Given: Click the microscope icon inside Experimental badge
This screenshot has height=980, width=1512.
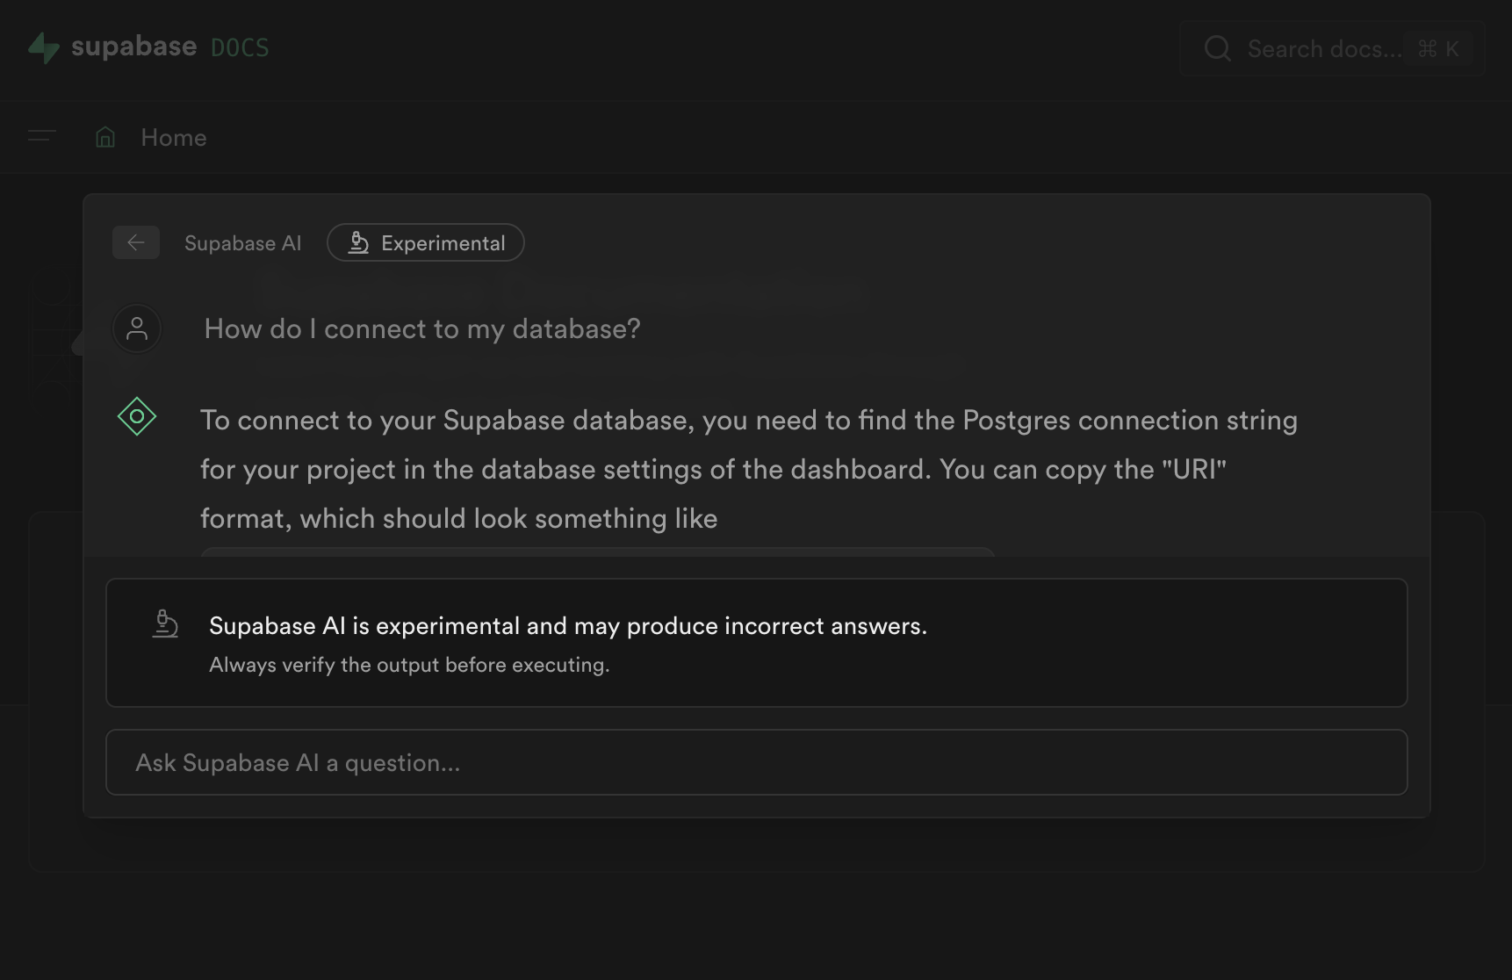Looking at the screenshot, I should tap(358, 242).
